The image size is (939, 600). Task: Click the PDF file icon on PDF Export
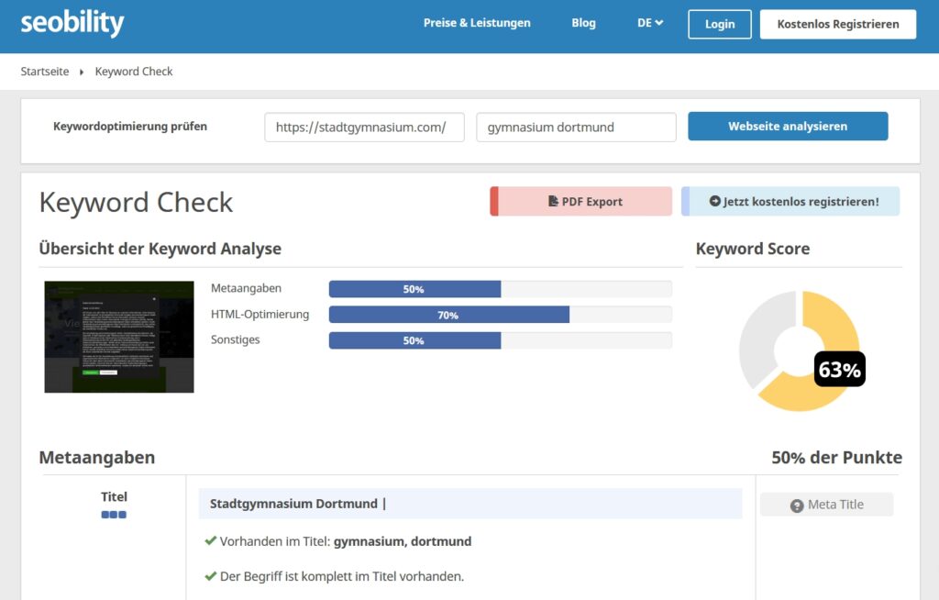tap(553, 202)
